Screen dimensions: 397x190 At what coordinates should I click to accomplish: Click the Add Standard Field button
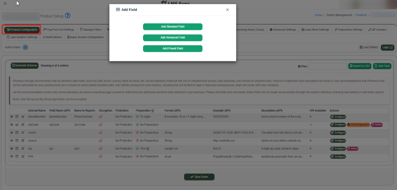[173, 27]
